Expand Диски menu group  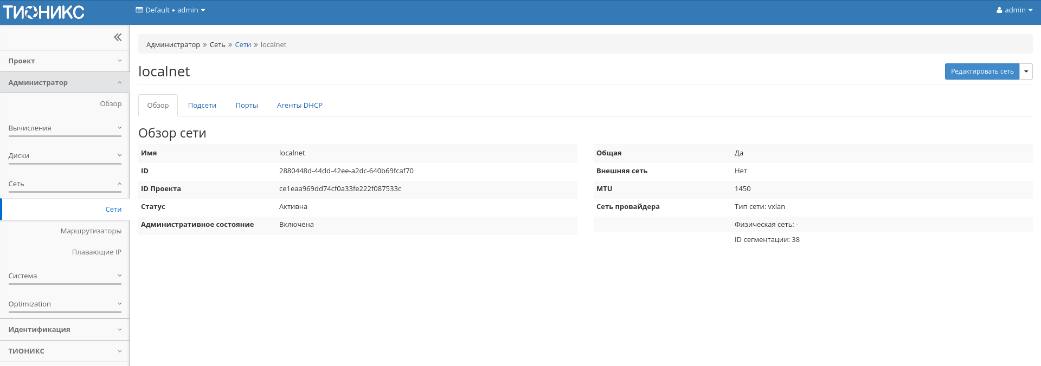point(65,156)
